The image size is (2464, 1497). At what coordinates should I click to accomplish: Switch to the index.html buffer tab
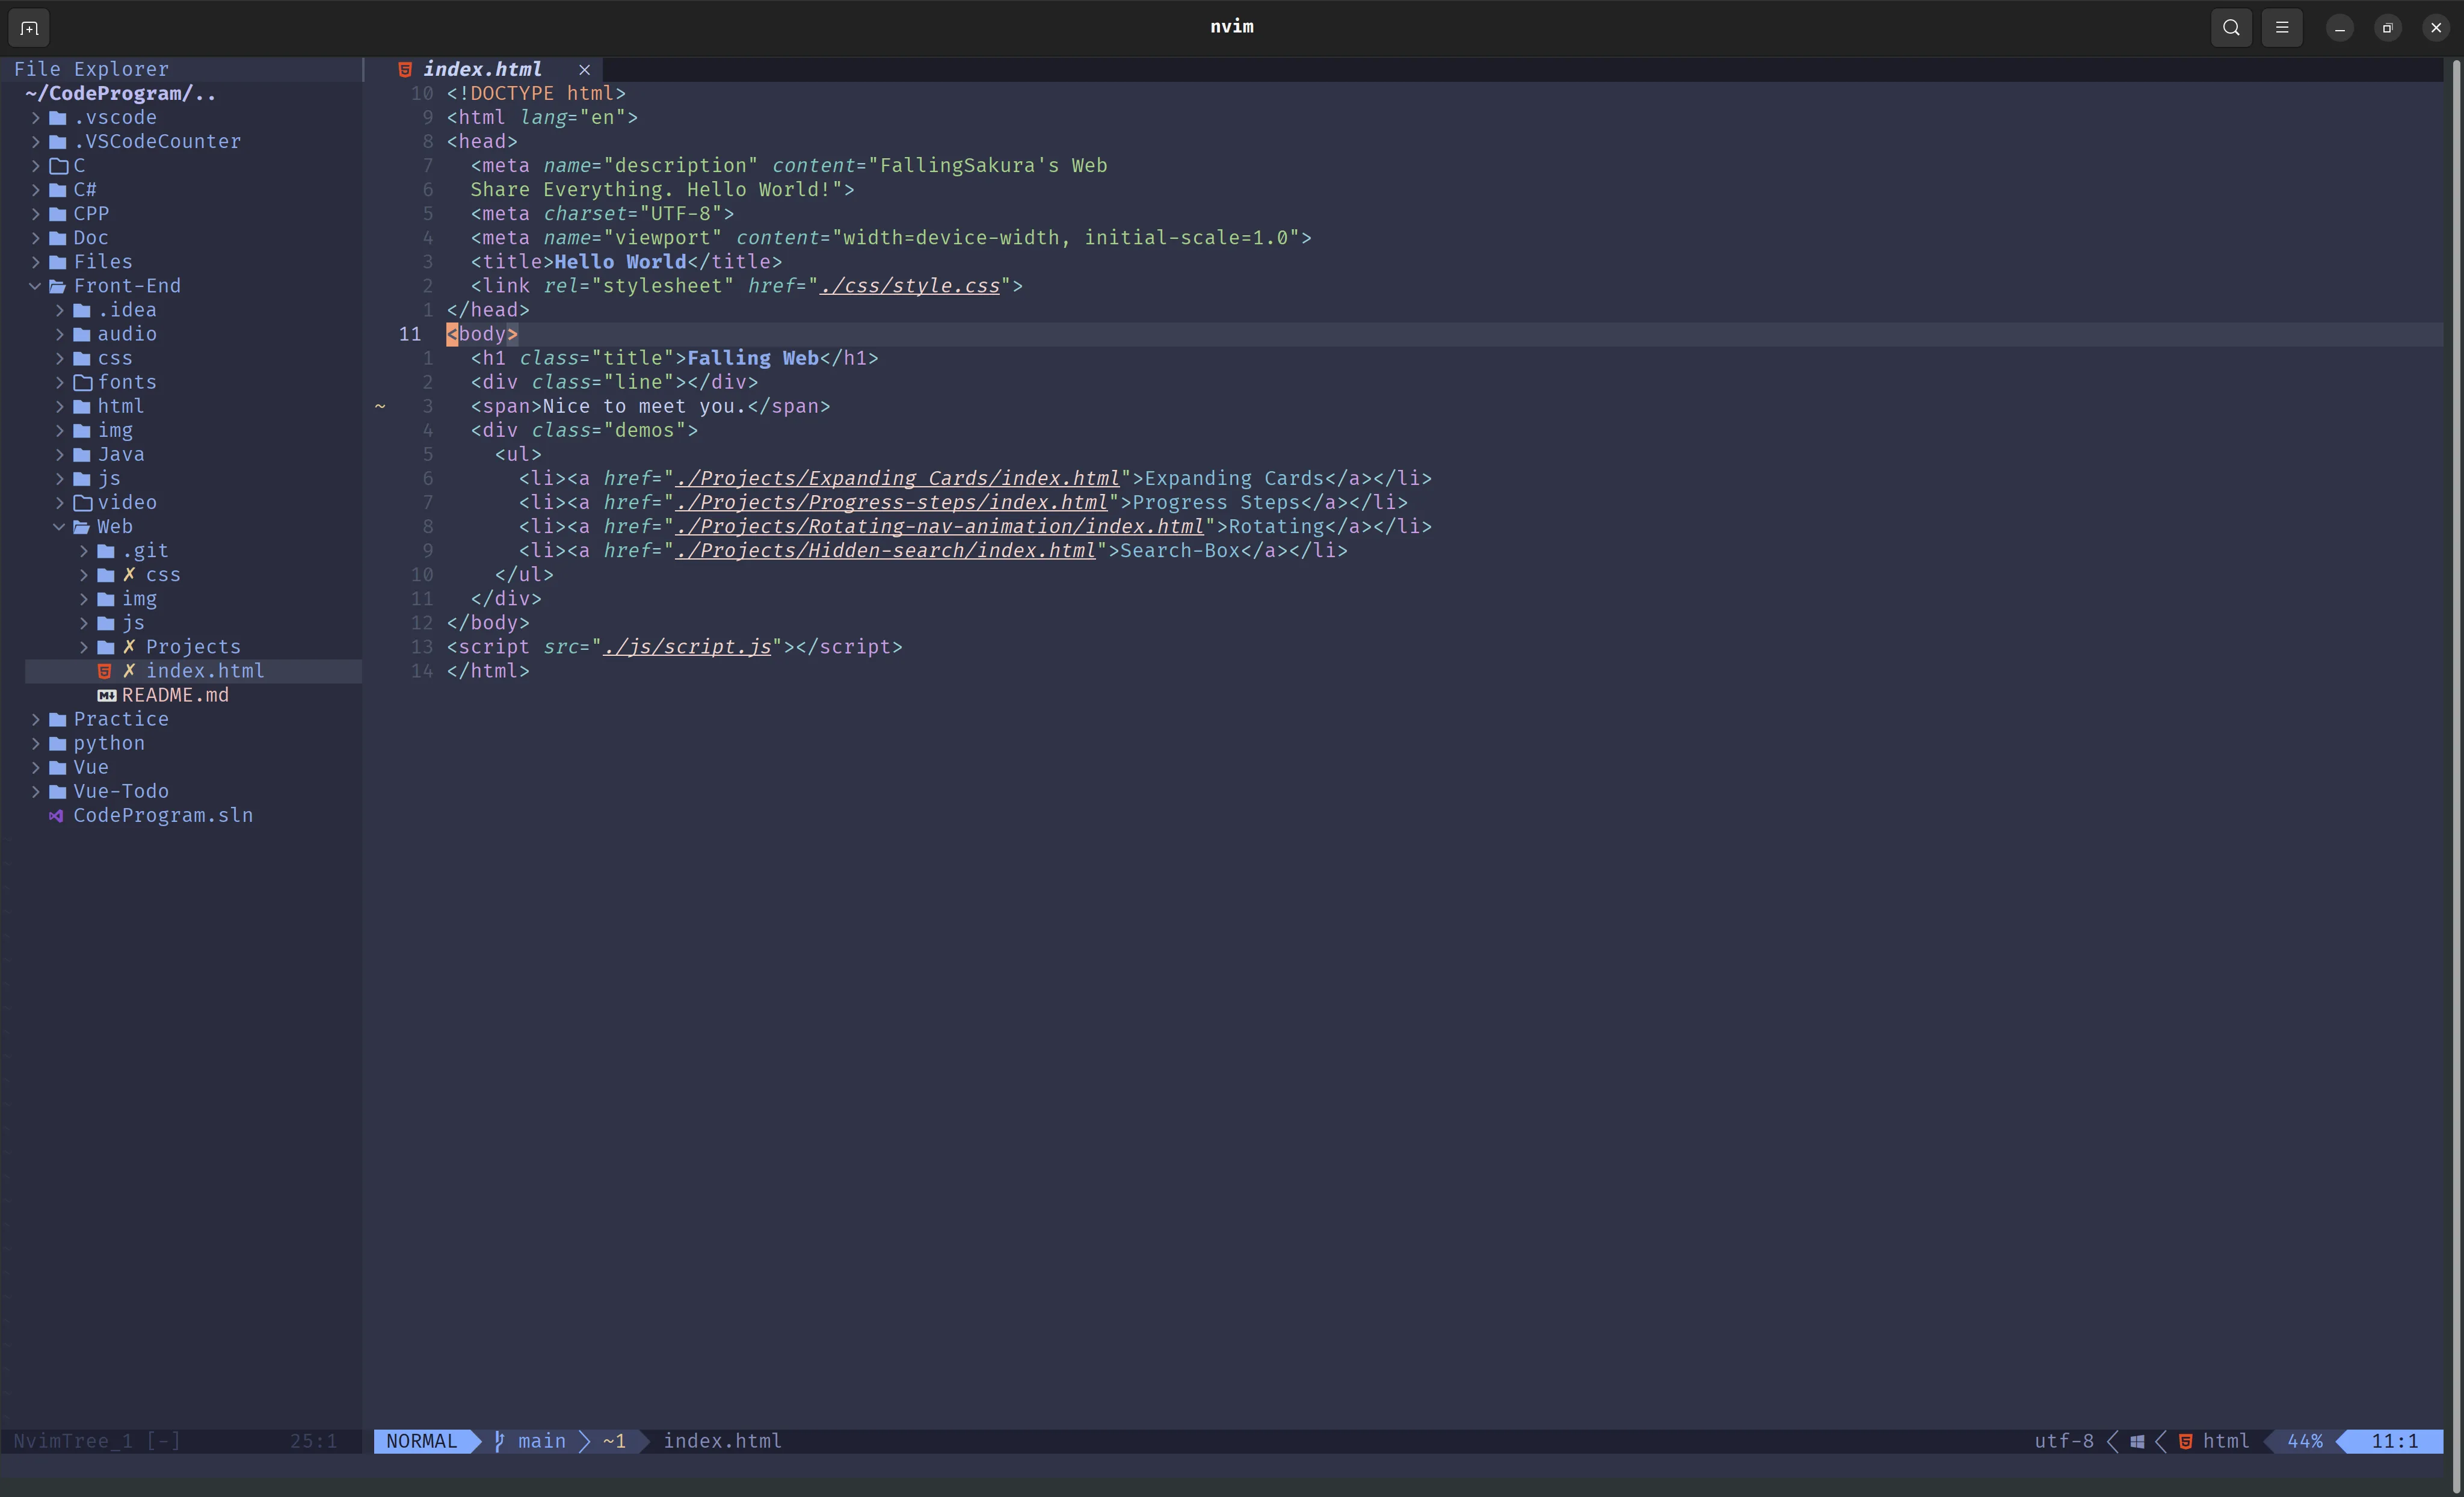(x=482, y=70)
